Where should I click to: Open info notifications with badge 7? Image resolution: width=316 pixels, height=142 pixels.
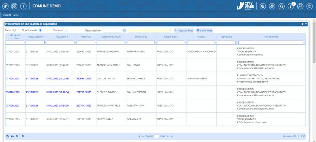(291, 6)
